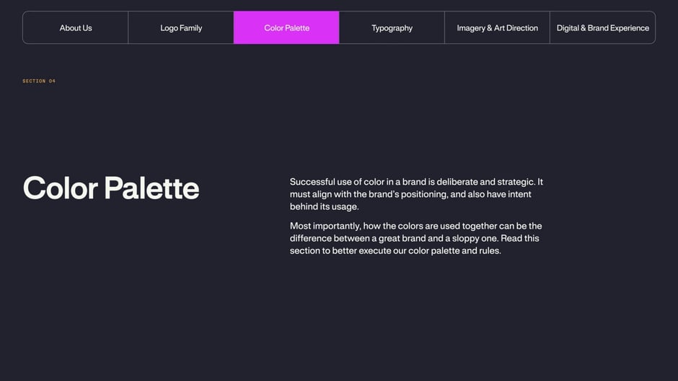Click the word Color in large heading
The height and width of the screenshot is (381, 678).
[x=60, y=188]
